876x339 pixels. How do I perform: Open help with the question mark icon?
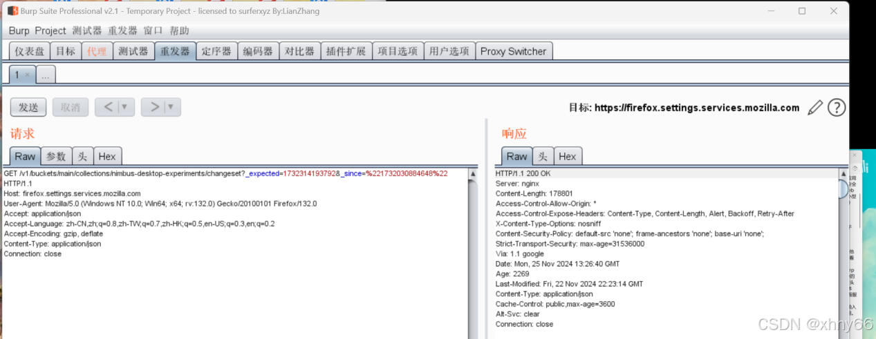[837, 108]
